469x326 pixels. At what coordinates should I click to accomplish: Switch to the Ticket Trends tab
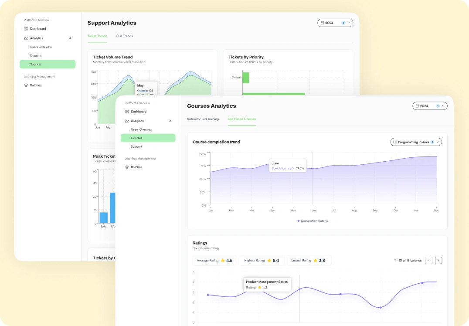coord(97,36)
